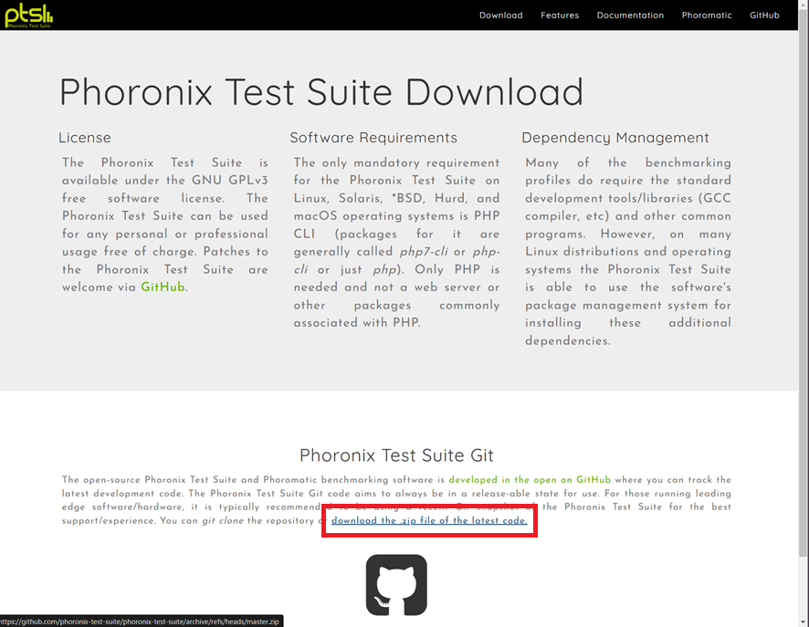
Task: Follow the green GitHub link in License section
Action: coord(163,287)
